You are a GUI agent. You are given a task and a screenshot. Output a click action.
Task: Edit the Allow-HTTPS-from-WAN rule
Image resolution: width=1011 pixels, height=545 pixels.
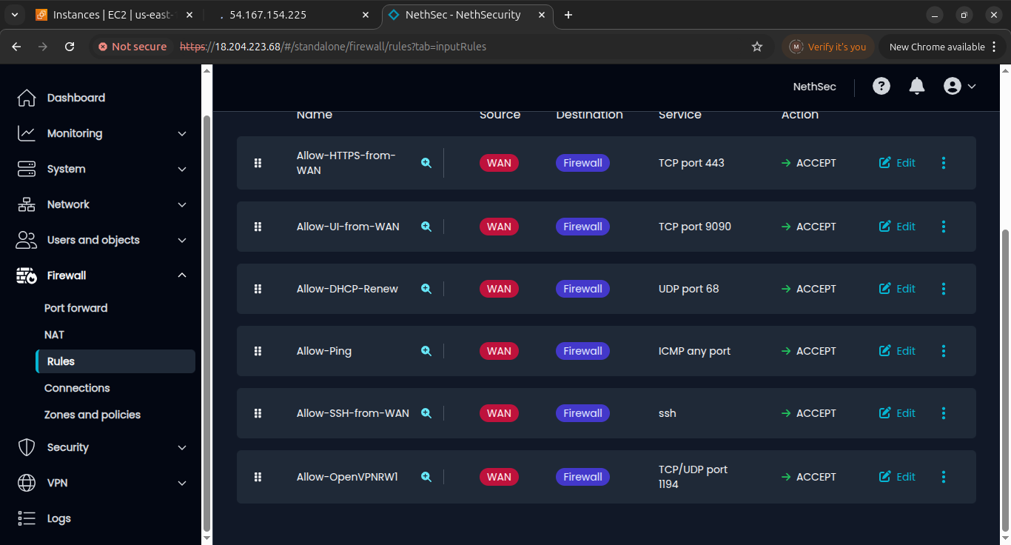pyautogui.click(x=897, y=163)
